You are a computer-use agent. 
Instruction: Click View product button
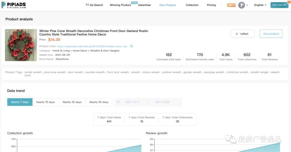[x=271, y=34]
